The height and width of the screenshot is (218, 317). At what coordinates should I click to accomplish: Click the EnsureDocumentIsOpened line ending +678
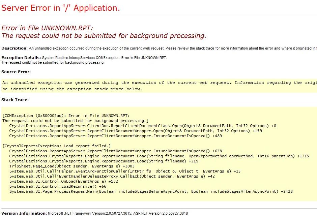click(115, 151)
